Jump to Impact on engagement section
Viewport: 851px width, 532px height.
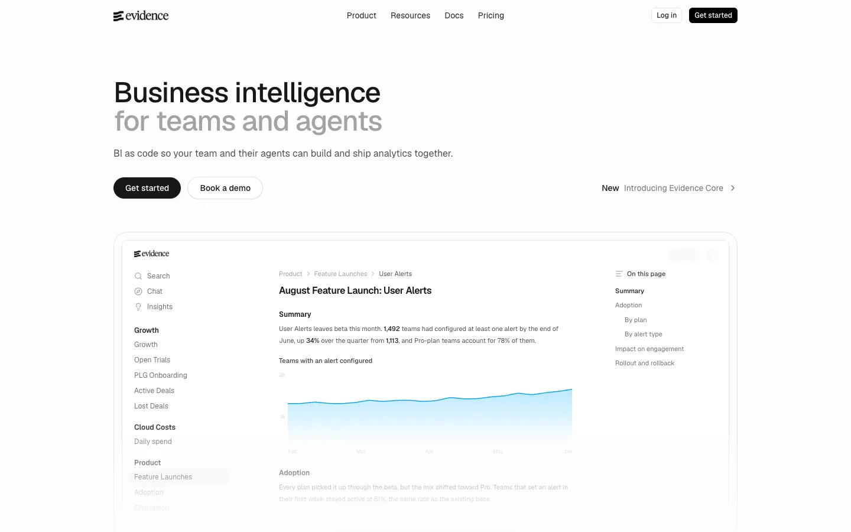pos(649,349)
